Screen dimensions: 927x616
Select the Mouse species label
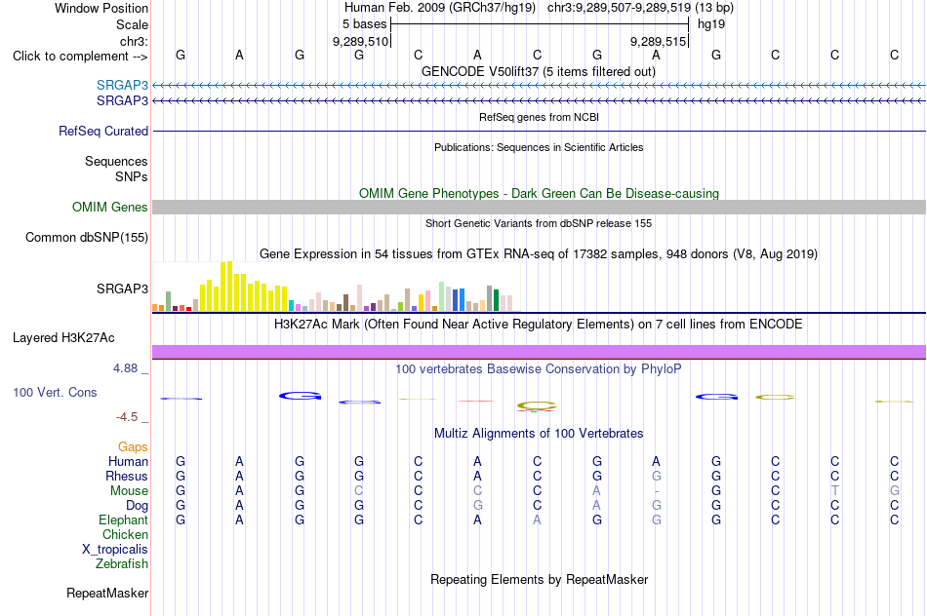[x=130, y=491]
